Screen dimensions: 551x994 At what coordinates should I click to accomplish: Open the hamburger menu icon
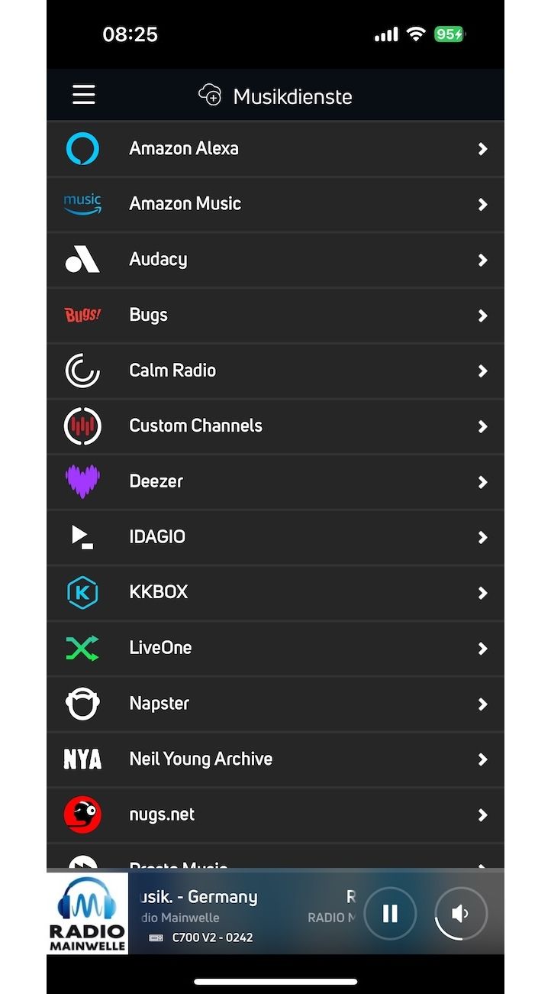tap(84, 95)
